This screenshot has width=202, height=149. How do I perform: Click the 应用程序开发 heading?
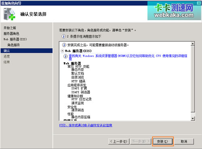point(77,85)
